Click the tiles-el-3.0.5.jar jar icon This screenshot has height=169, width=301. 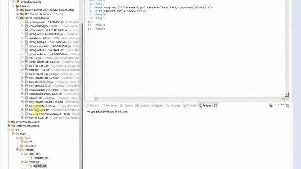(26, 118)
